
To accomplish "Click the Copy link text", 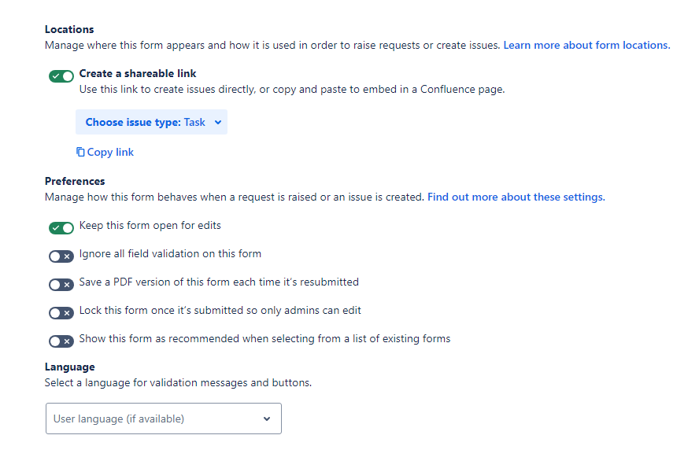I will pyautogui.click(x=110, y=152).
